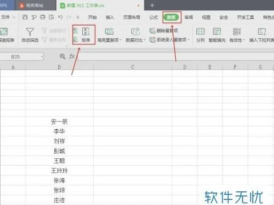
Task: Click the Save icon in quick access toolbar
Action: click(x=25, y=17)
